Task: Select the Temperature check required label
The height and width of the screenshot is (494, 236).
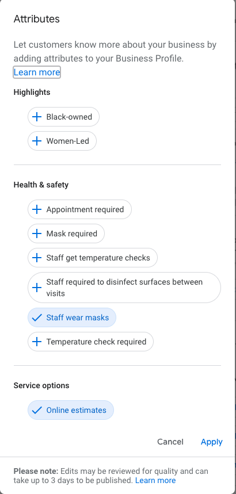Action: pos(96,342)
